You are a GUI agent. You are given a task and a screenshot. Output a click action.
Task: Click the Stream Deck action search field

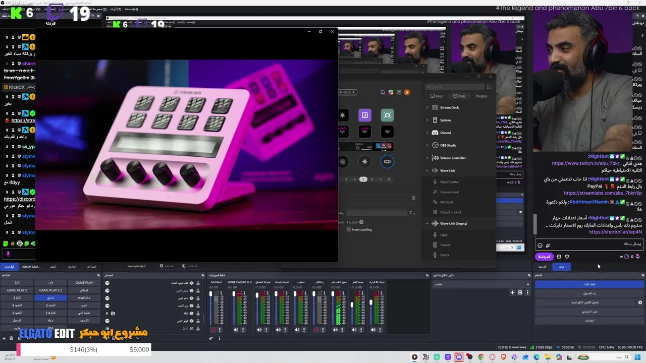454,87
